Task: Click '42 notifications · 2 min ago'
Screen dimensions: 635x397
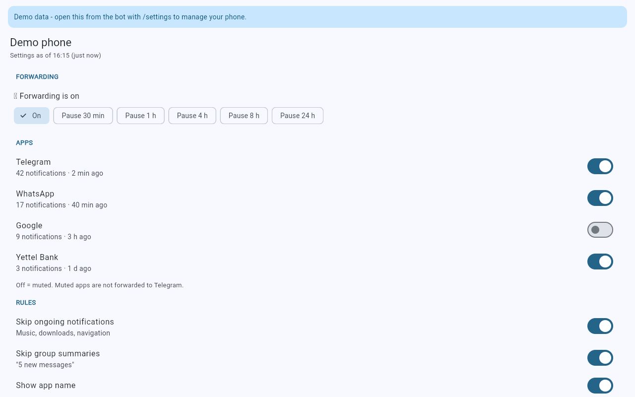Action: click(60, 173)
